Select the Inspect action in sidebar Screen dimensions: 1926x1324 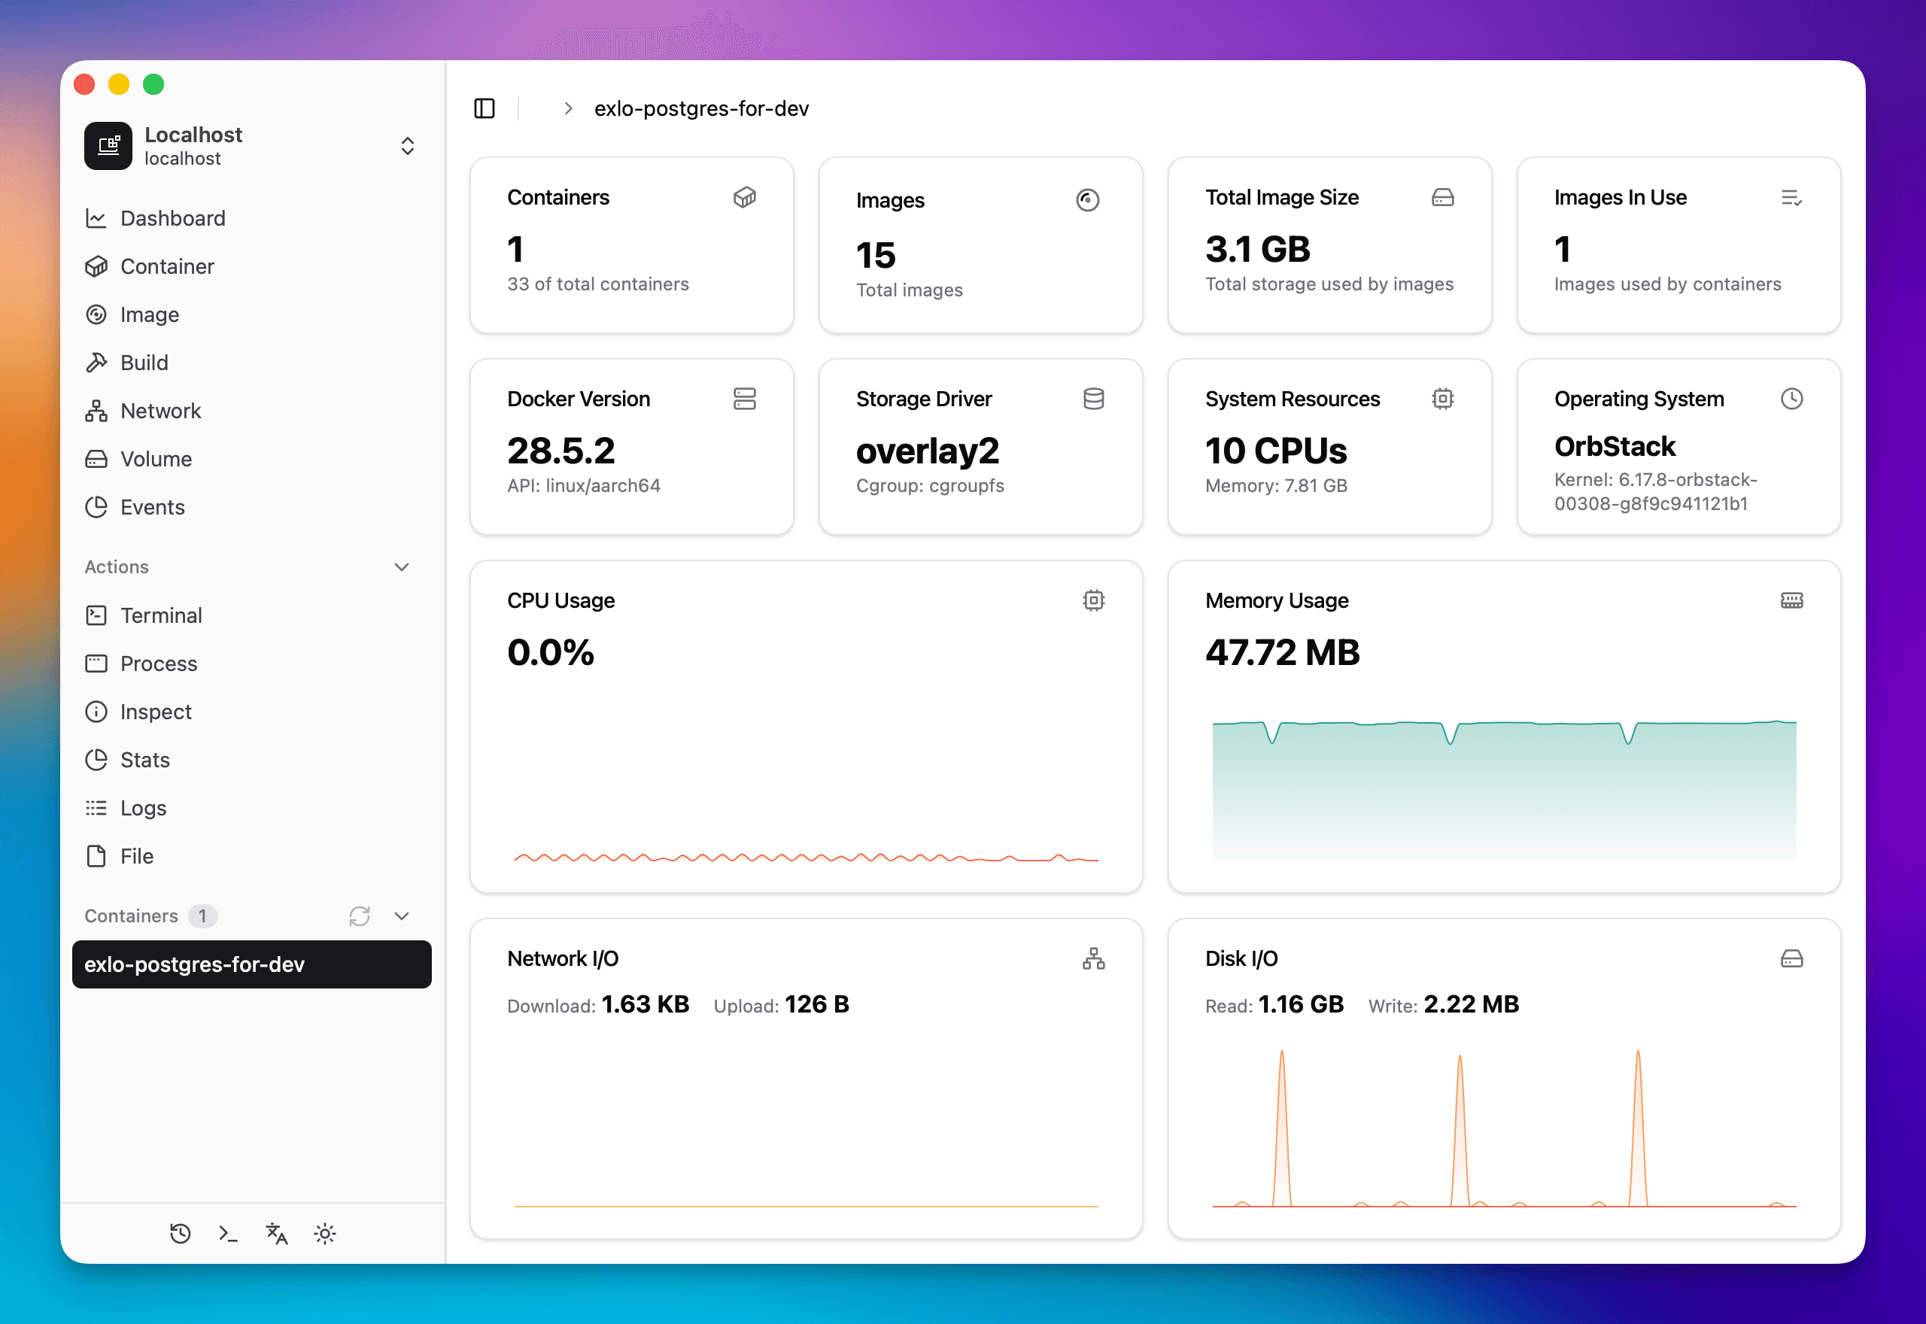[156, 711]
